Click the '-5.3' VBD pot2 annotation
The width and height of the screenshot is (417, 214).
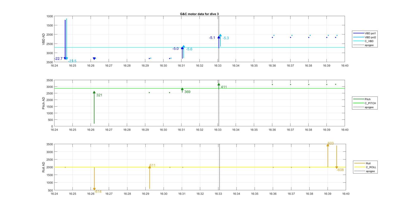(226, 38)
